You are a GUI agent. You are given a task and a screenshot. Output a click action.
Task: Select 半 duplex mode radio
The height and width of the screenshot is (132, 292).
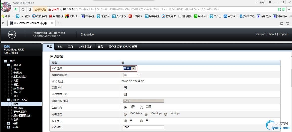click(141, 121)
